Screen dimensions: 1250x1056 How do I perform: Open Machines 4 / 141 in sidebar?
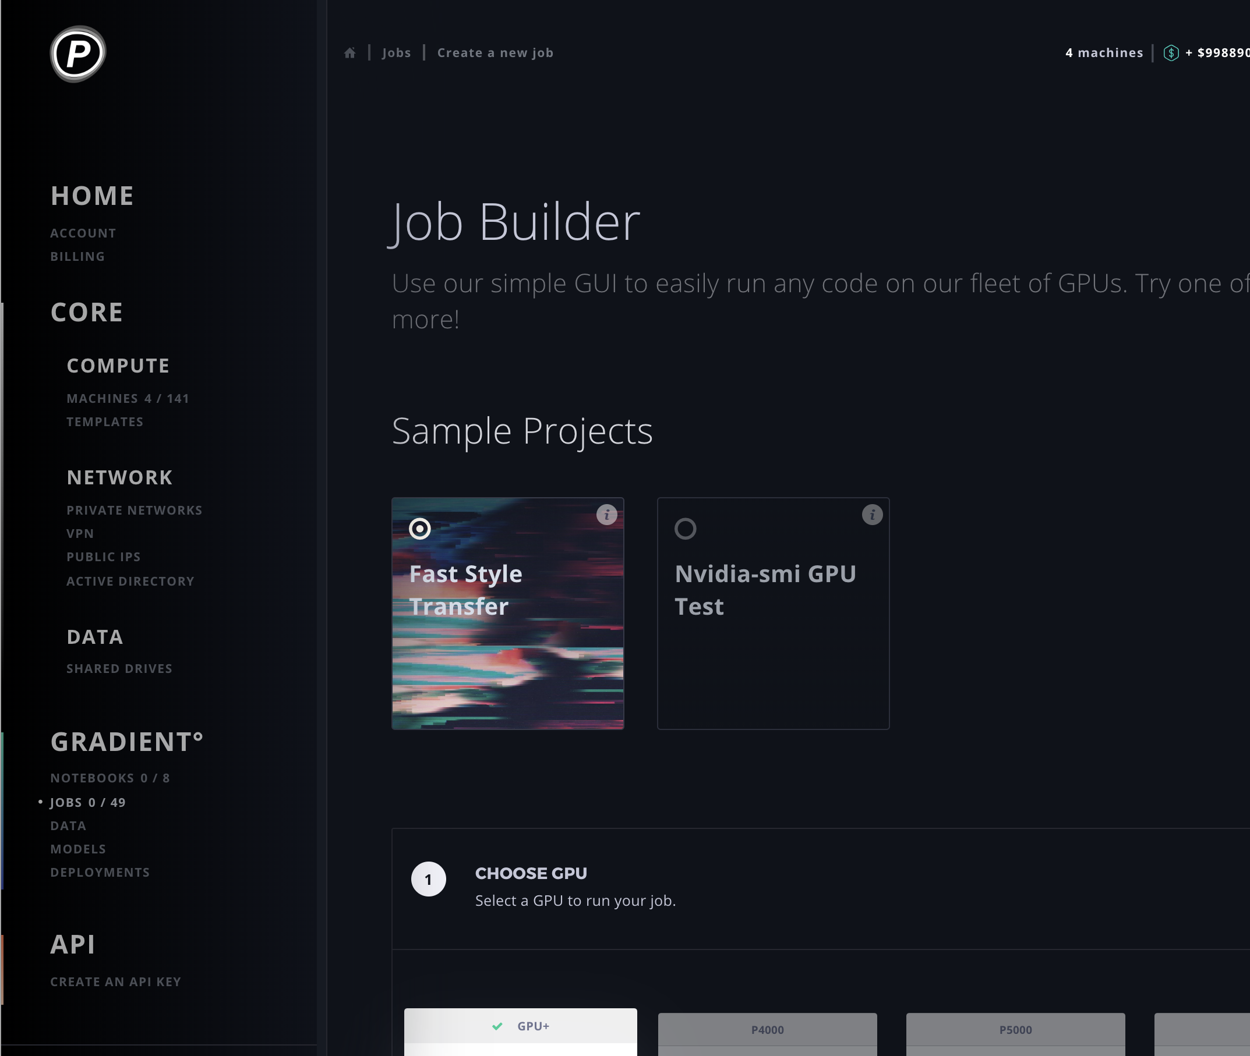pyautogui.click(x=128, y=399)
